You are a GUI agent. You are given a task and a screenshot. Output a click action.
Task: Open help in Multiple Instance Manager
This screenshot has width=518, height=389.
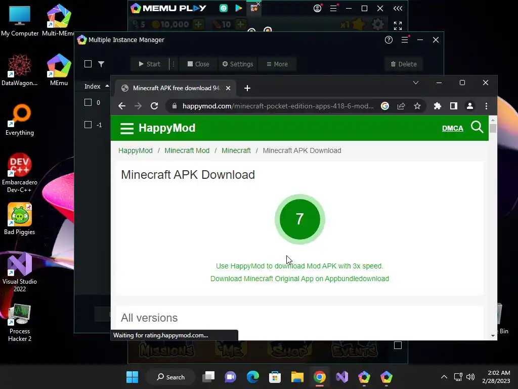coord(389,40)
